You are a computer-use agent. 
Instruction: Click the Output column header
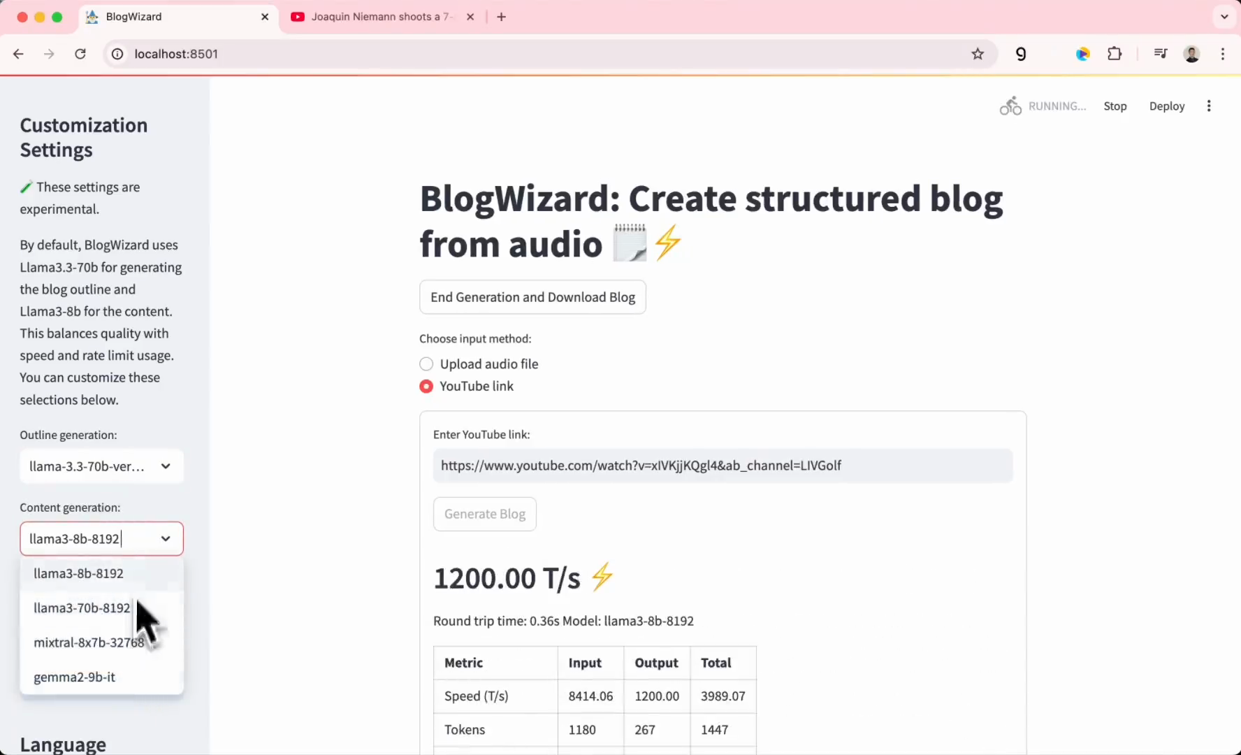point(656,663)
